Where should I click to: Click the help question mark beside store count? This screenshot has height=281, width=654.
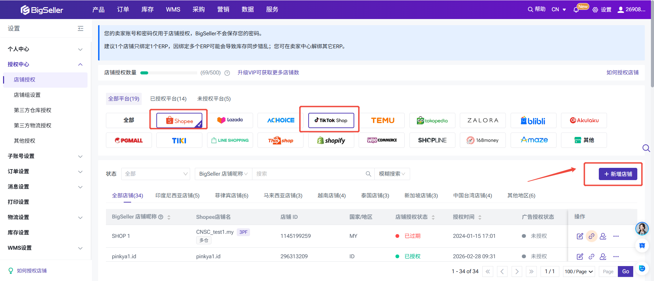coord(227,73)
